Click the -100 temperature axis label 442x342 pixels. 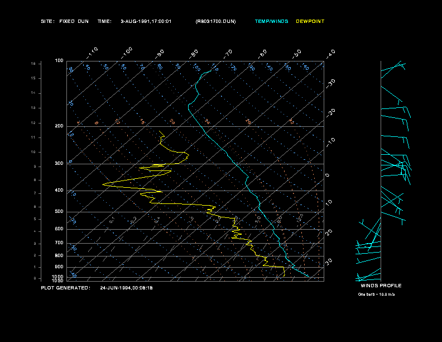coord(127,53)
